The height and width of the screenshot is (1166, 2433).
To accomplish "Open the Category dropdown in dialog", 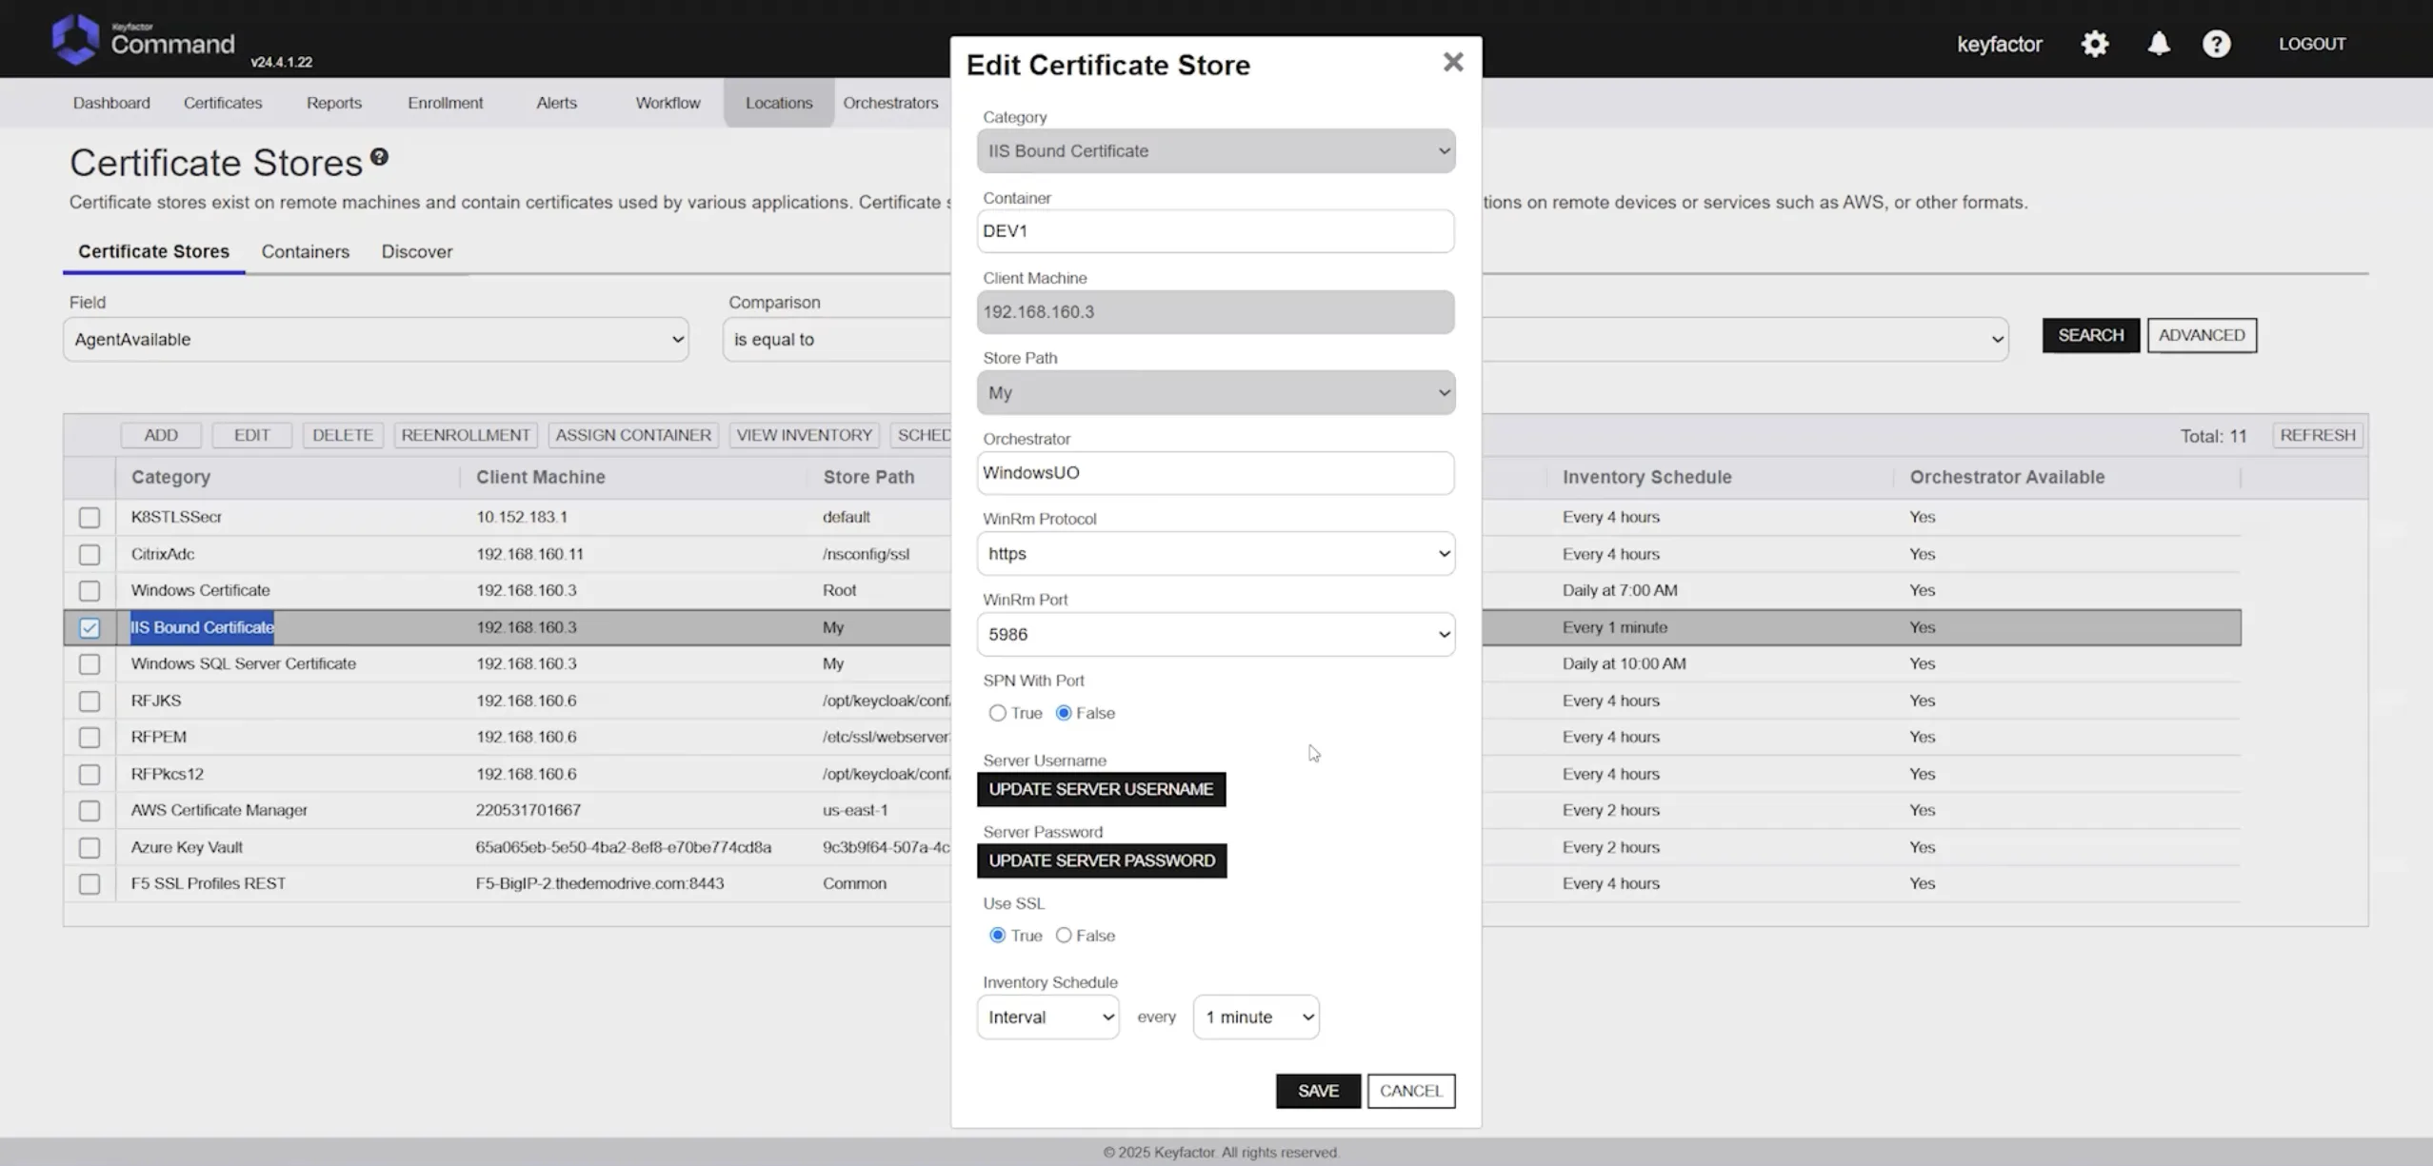I will [x=1216, y=151].
